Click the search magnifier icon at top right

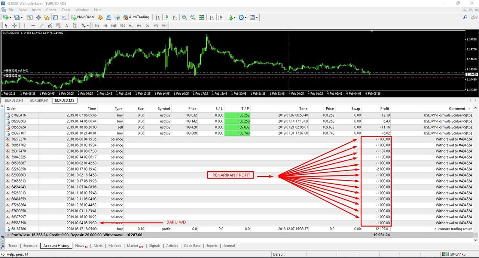pyautogui.click(x=465, y=17)
